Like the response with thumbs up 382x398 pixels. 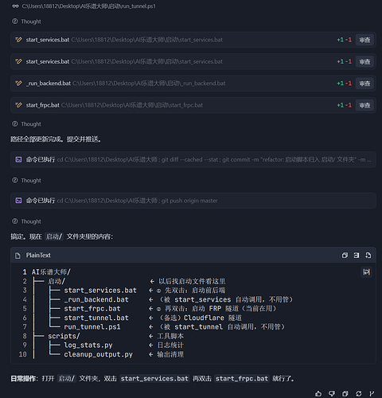318,393
